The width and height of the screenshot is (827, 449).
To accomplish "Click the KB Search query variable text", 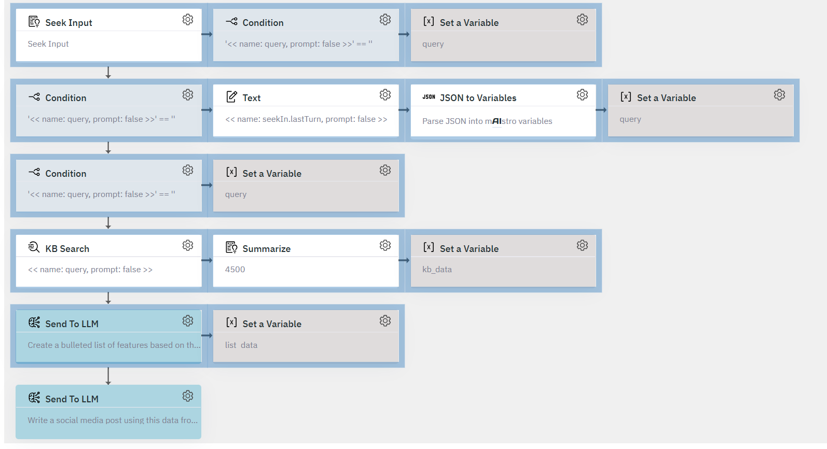I will (x=90, y=270).
